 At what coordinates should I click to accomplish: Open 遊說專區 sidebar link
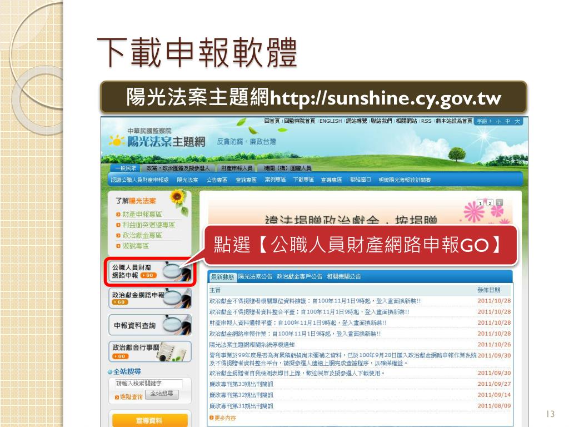pos(135,246)
